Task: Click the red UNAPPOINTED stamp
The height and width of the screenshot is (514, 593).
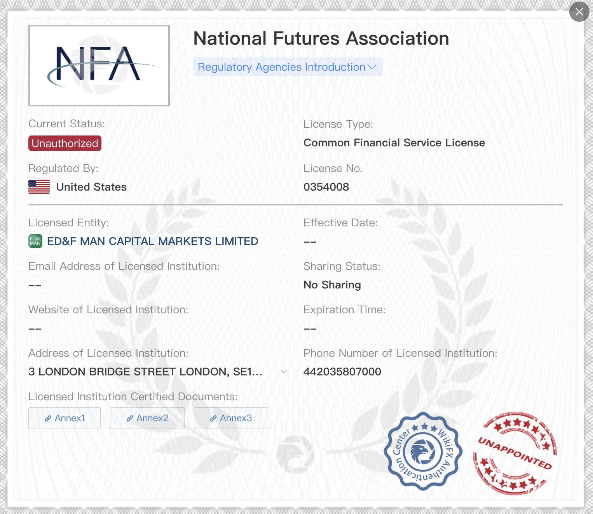Action: click(515, 453)
